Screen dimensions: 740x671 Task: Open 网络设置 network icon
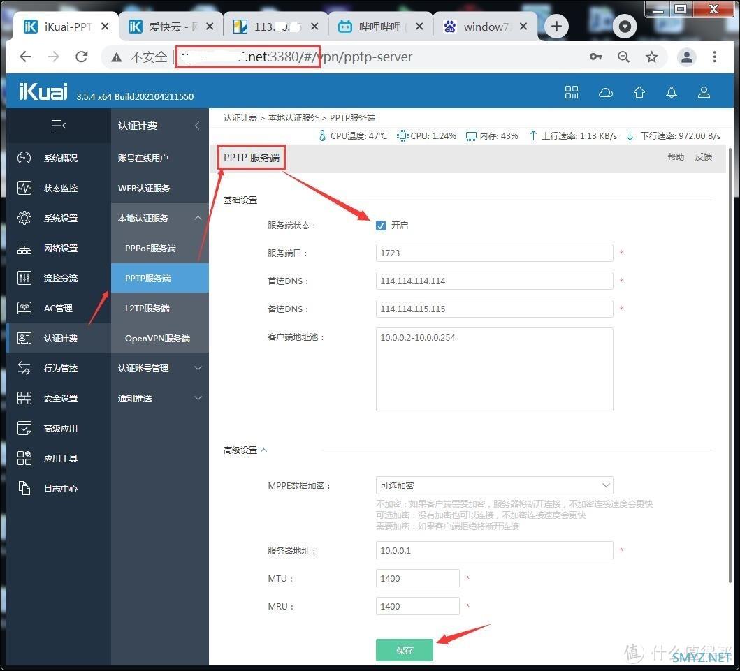click(x=24, y=248)
